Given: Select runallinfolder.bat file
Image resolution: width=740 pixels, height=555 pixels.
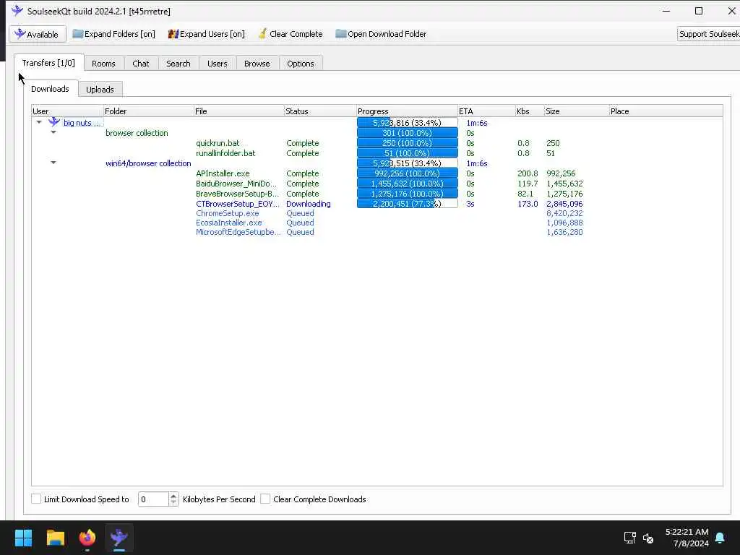Looking at the screenshot, I should click(225, 153).
